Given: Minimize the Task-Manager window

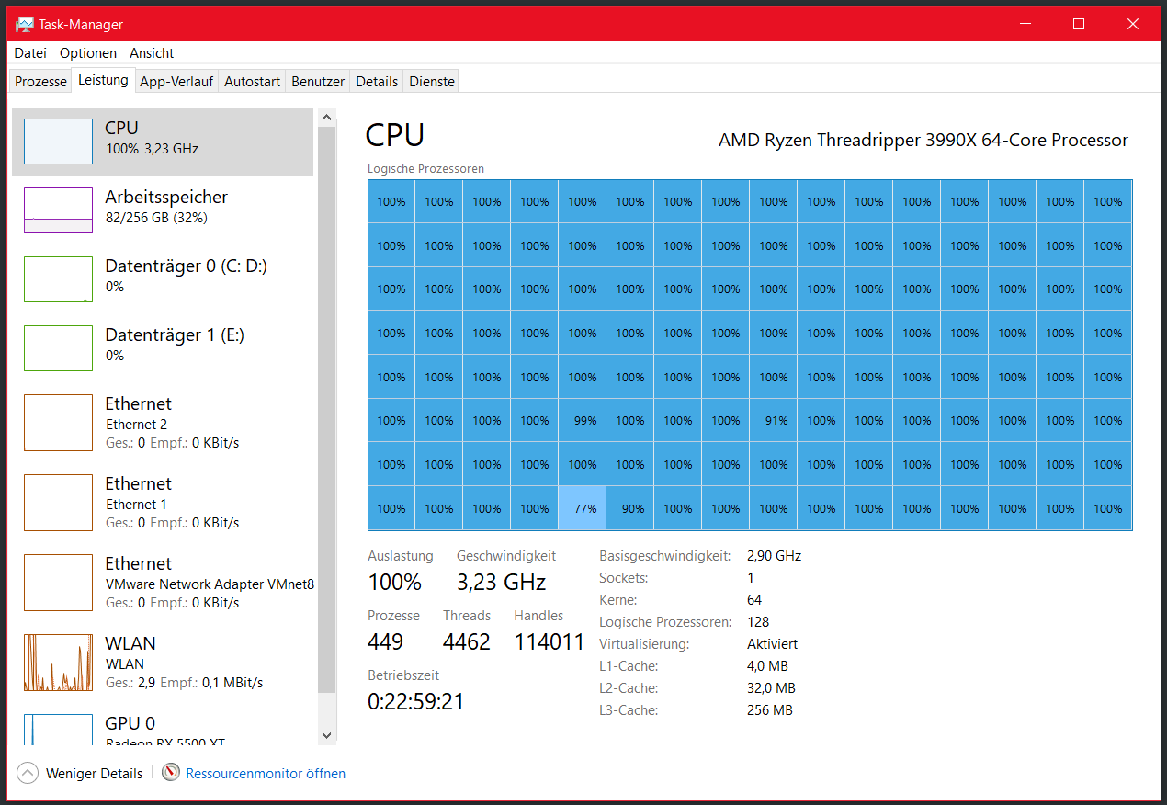Looking at the screenshot, I should (1027, 24).
